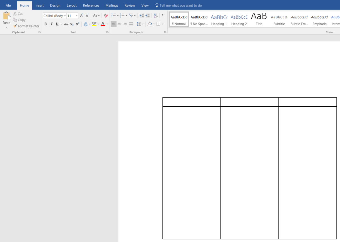Click the Grow Font icon

coord(81,16)
